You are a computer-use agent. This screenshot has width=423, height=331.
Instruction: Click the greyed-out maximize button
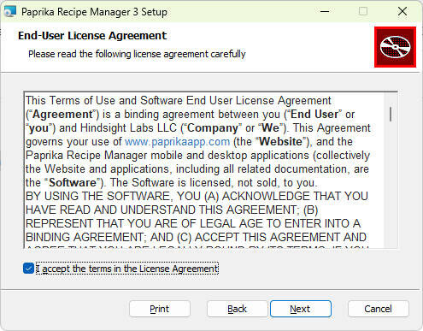coord(363,11)
